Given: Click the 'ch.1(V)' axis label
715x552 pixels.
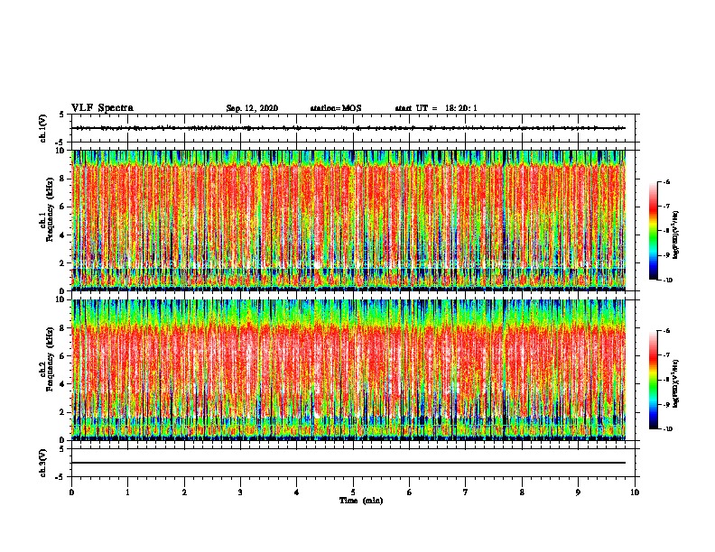Looking at the screenshot, I should coord(43,128).
